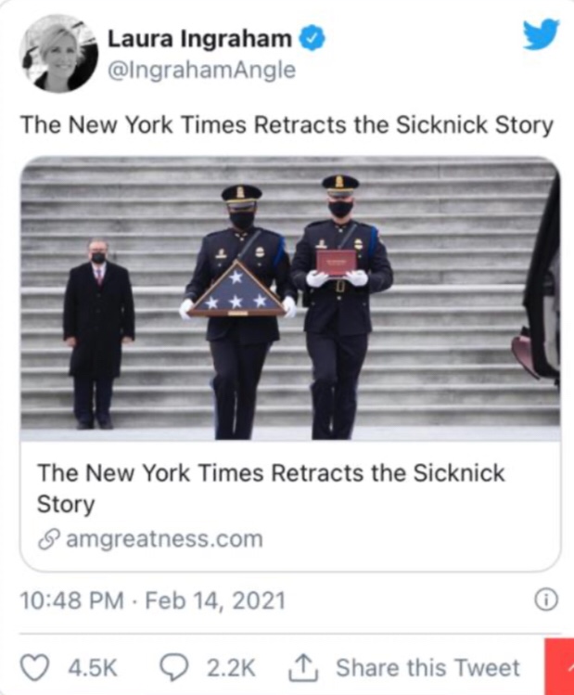574x695 pixels.
Task: Click the red tab at bottom right
Action: click(x=559, y=666)
